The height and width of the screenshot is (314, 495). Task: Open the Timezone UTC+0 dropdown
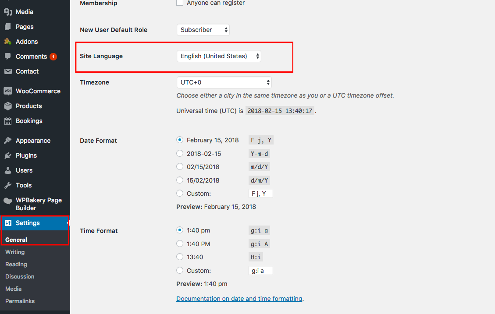[x=224, y=82]
